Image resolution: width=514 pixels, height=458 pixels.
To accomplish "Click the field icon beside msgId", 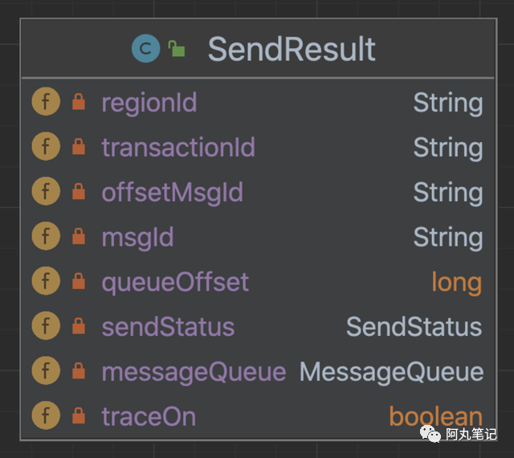I will (x=46, y=237).
